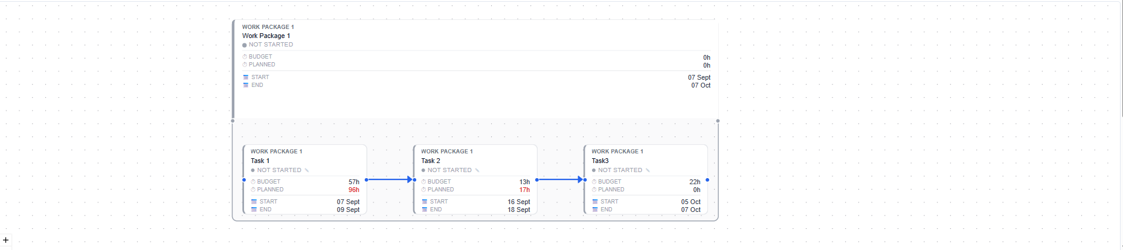This screenshot has width=1123, height=250.
Task: Click Task 2 start date '16 Sept'
Action: tap(519, 202)
